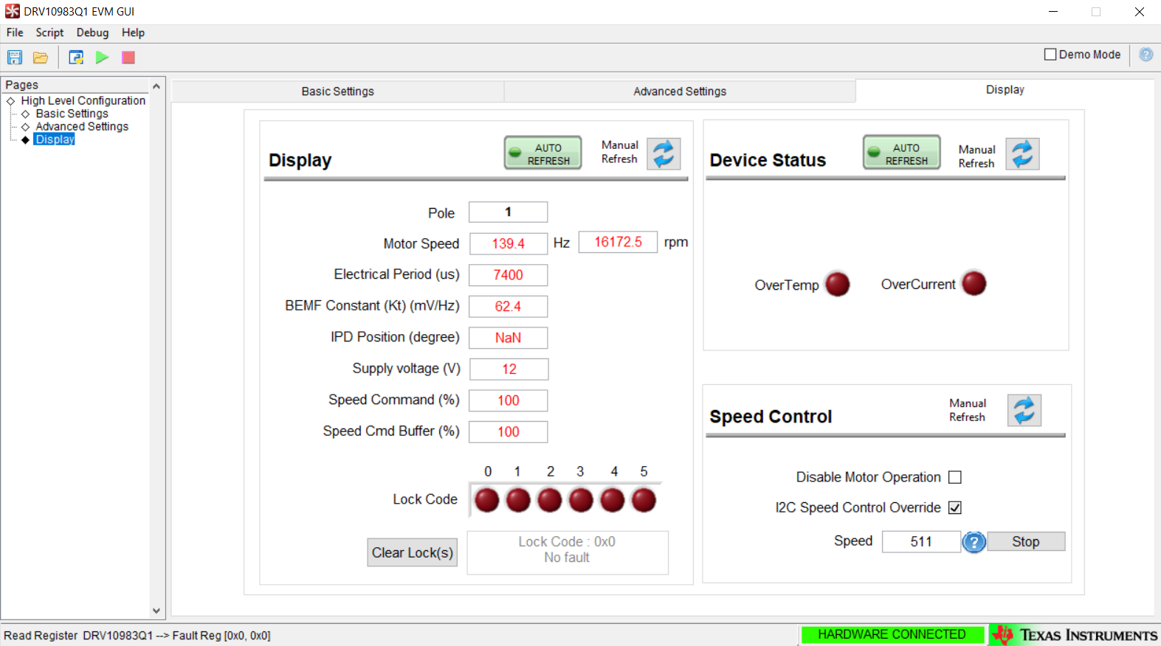The height and width of the screenshot is (646, 1161).
Task: Click the Pole value field
Action: pos(509,212)
